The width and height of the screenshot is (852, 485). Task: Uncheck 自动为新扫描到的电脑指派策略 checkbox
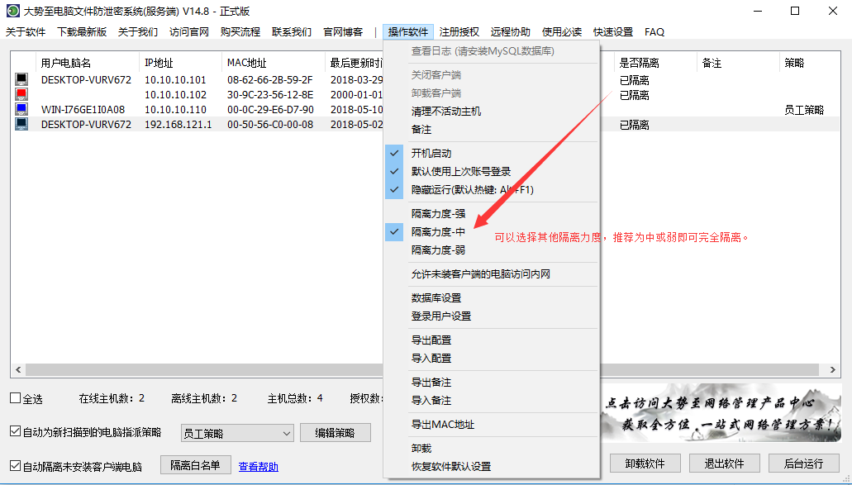click(15, 431)
